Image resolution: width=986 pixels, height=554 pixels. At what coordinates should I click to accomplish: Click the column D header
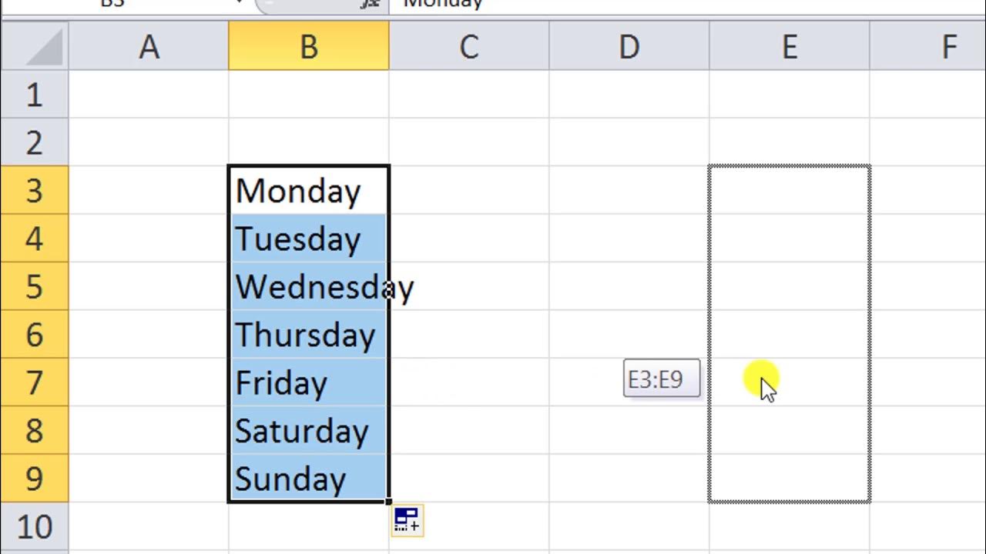click(629, 48)
